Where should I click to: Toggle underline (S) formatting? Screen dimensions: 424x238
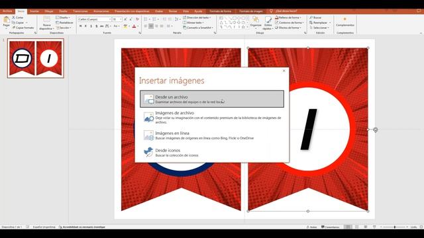click(x=91, y=26)
